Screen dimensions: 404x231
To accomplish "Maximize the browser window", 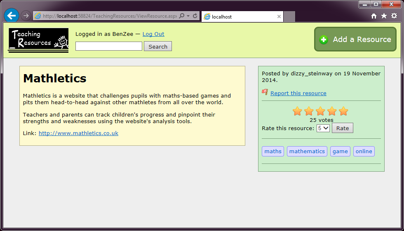I will click(x=376, y=5).
